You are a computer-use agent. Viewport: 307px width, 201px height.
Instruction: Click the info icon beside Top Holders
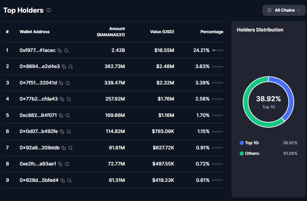click(x=49, y=10)
